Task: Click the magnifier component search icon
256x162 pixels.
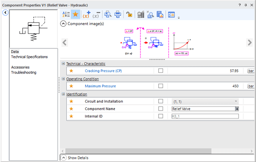Action: point(150,15)
